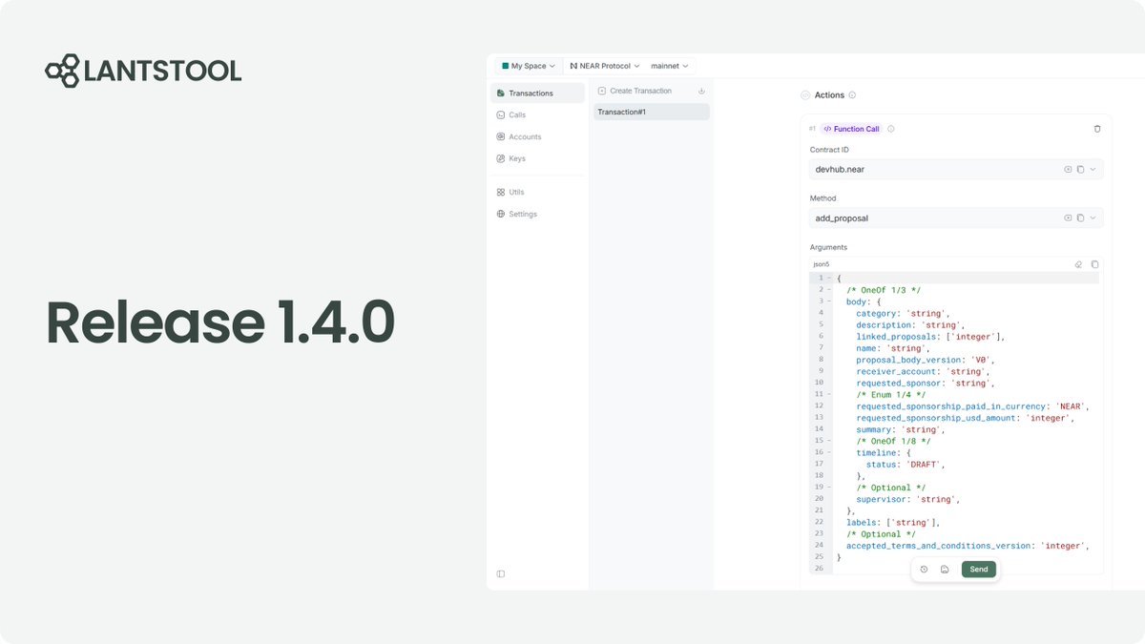Switch to the Accounts section
1145x644 pixels.
pyautogui.click(x=526, y=136)
